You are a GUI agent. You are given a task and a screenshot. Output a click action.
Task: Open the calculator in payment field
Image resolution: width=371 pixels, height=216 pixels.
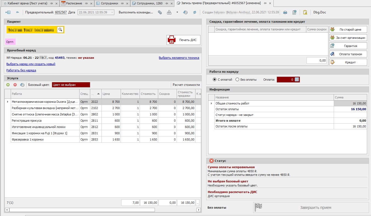(x=297, y=80)
